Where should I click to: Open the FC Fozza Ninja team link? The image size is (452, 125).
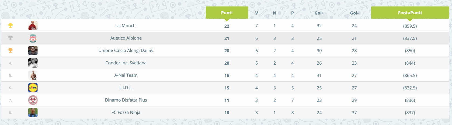[126, 112]
